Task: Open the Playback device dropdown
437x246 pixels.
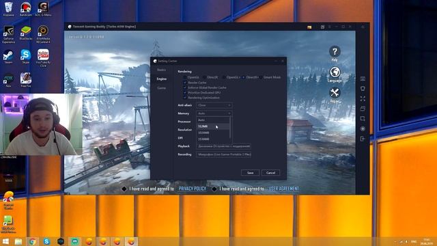Action: pos(223,146)
